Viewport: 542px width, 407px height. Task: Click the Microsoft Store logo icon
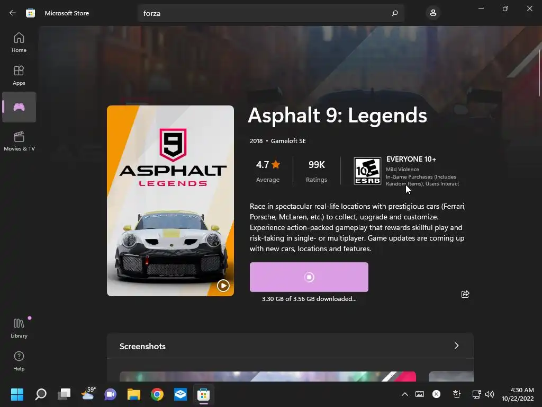point(30,13)
